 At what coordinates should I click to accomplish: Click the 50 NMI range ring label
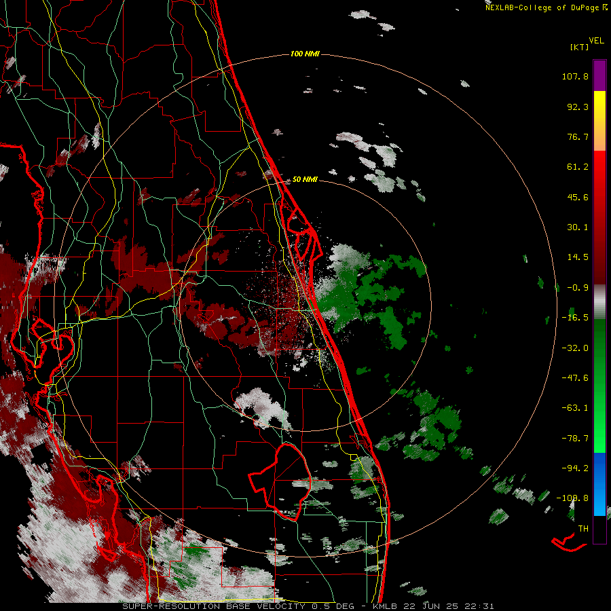click(x=305, y=179)
